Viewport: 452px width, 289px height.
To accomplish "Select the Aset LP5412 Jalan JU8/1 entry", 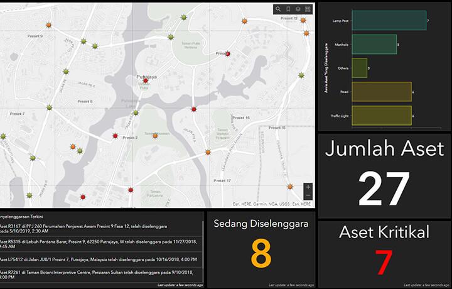I will point(101,259).
